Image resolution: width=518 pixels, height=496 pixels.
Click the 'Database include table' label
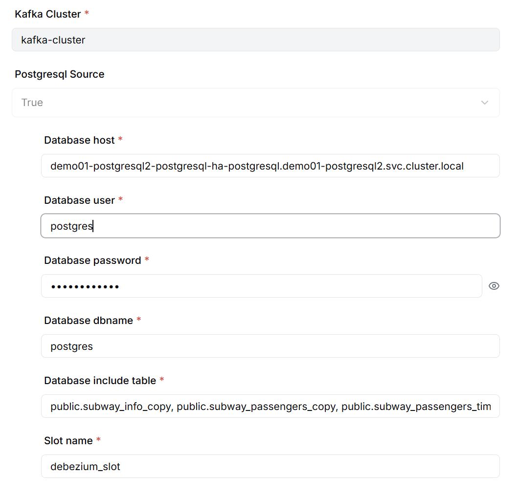coord(100,381)
